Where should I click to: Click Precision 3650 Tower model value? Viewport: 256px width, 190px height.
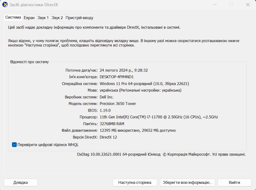pos(118,104)
